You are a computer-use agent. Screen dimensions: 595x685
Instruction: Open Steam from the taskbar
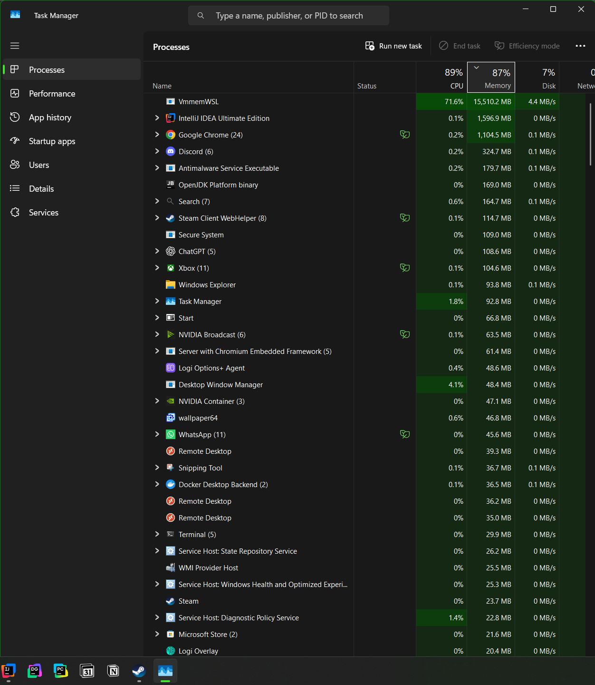coord(139,671)
